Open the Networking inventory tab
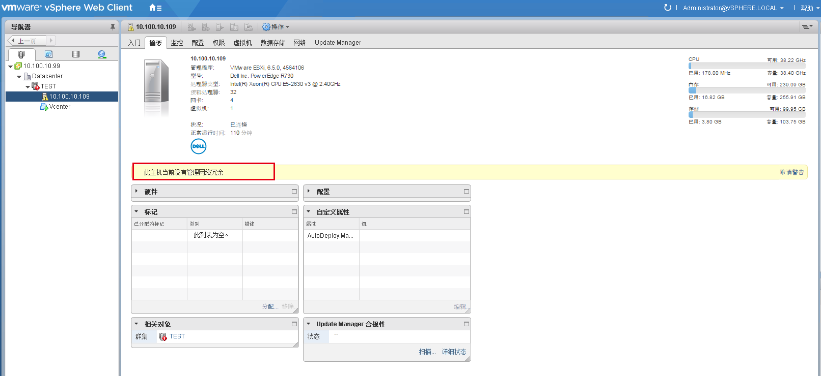 pos(102,54)
